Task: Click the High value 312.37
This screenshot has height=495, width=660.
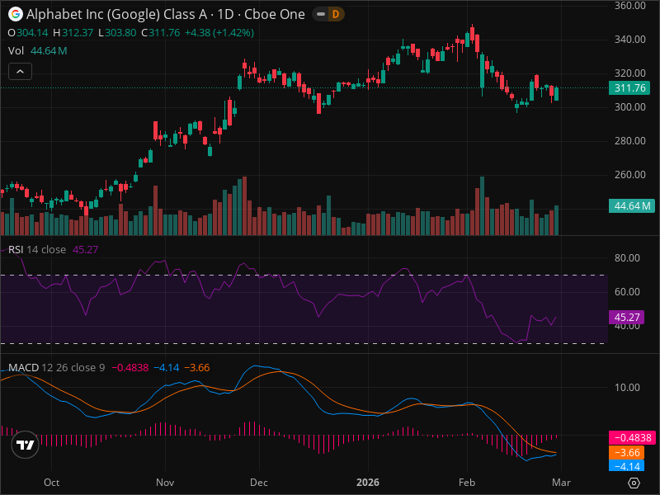Action: (x=78, y=33)
